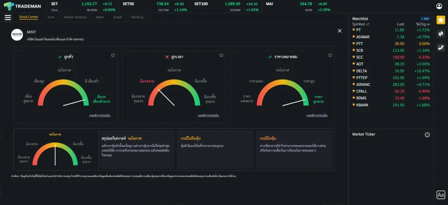Close the MINT stock analysis panel
Viewport: 448px width, 205px height.
[x=339, y=31]
